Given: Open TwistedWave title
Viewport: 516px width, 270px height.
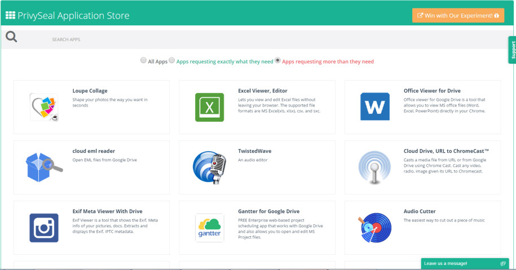Looking at the screenshot, I should click(x=255, y=151).
